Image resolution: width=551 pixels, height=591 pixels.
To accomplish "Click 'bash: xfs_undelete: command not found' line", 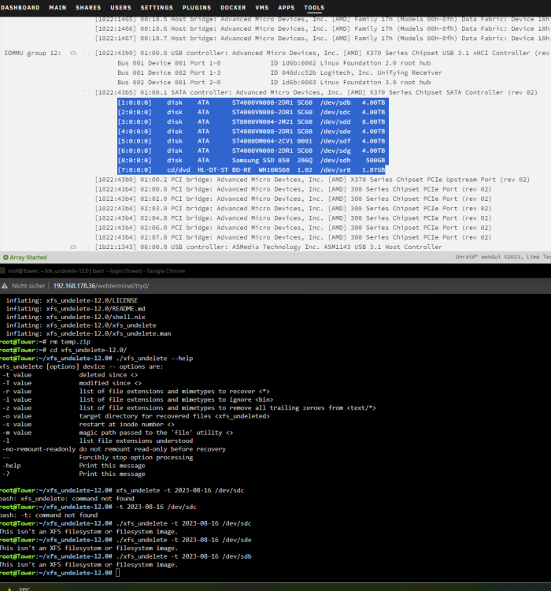I will point(67,499).
